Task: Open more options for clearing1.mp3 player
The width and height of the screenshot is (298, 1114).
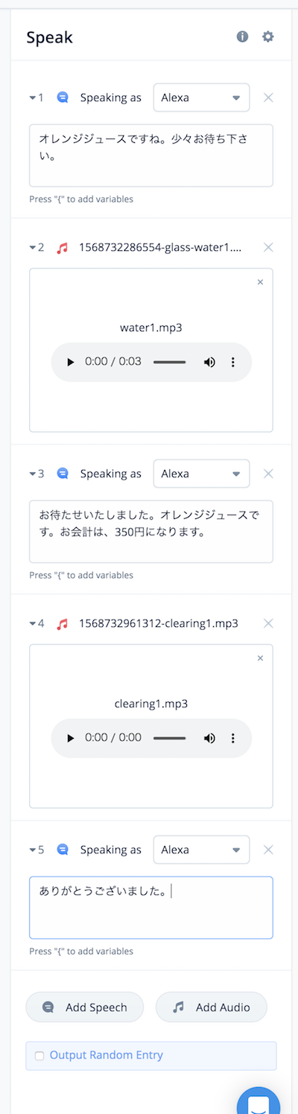Action: click(x=232, y=738)
